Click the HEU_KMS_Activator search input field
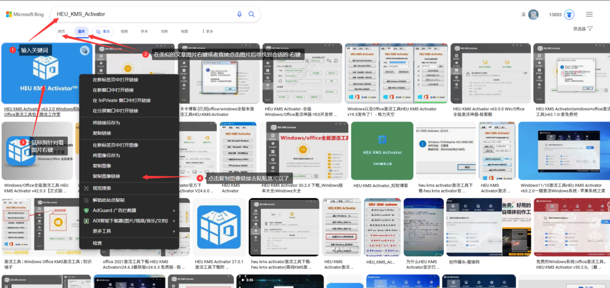This screenshot has height=288, width=610. pyautogui.click(x=143, y=14)
